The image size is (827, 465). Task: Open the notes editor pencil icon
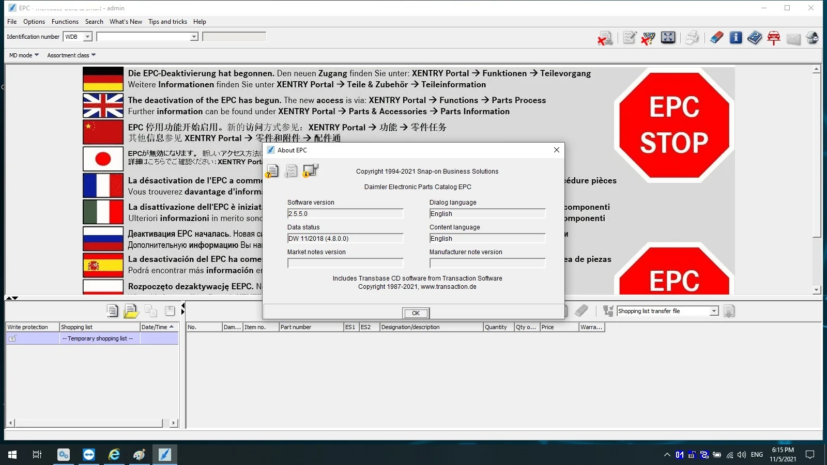pos(629,38)
